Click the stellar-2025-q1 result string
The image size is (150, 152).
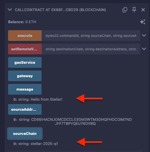[44, 144]
